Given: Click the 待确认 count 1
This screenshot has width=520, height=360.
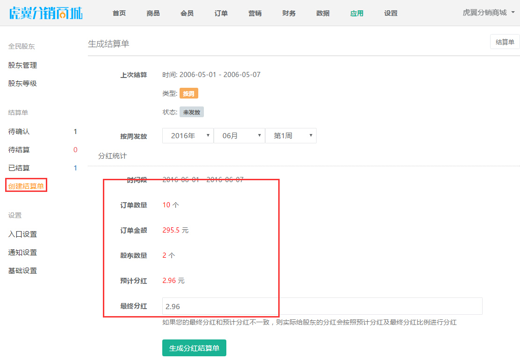Looking at the screenshot, I should pos(75,132).
